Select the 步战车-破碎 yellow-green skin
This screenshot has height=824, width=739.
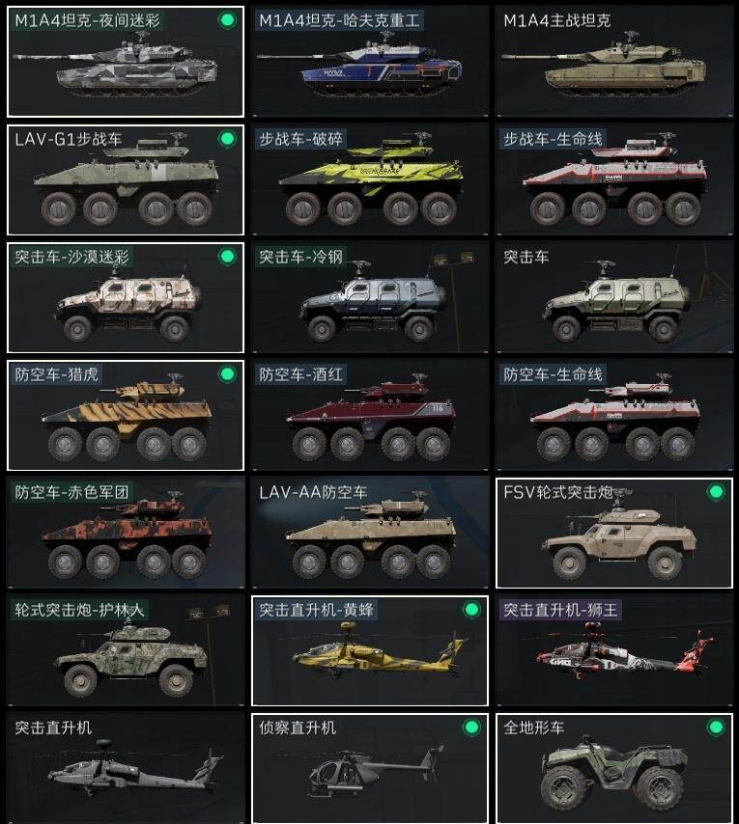click(x=370, y=179)
